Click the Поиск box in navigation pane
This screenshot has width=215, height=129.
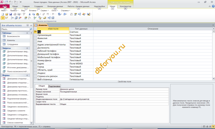[x=16, y=29]
